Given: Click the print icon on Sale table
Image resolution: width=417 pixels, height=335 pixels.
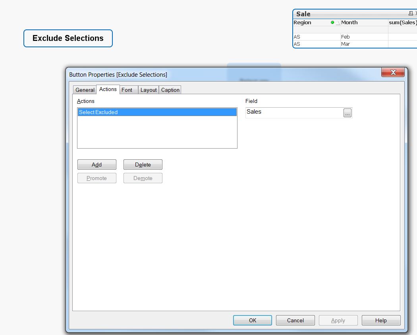Looking at the screenshot, I should [x=411, y=13].
